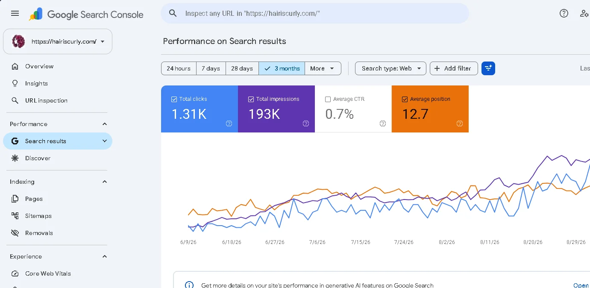
Task: Click the Removals crossed-eye icon
Action: point(15,233)
